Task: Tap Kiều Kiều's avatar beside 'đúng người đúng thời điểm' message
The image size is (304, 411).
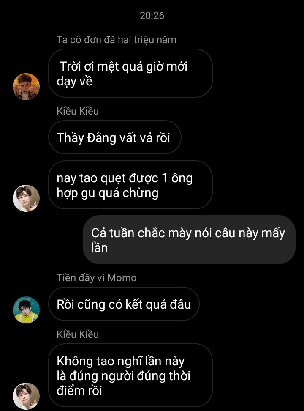Action: point(26,396)
